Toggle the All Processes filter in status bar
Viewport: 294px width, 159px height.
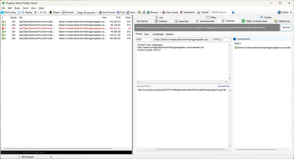point(26,157)
